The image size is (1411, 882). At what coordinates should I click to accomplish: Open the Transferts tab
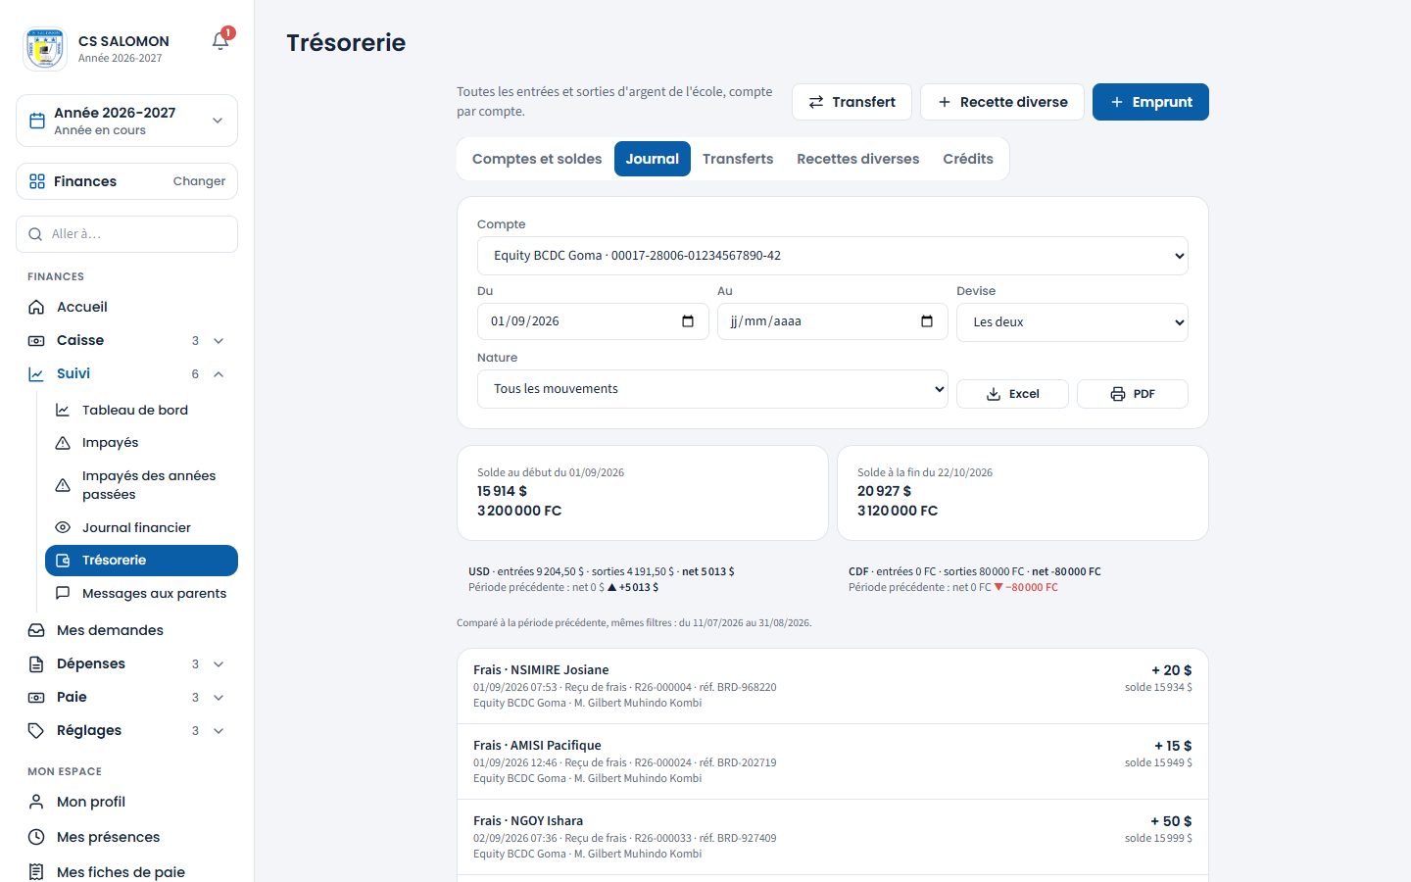coord(738,159)
